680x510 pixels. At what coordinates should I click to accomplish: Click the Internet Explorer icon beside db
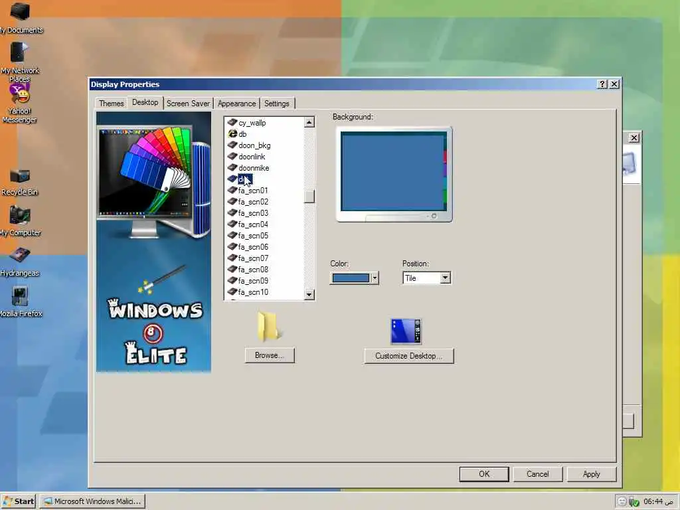pyautogui.click(x=232, y=134)
